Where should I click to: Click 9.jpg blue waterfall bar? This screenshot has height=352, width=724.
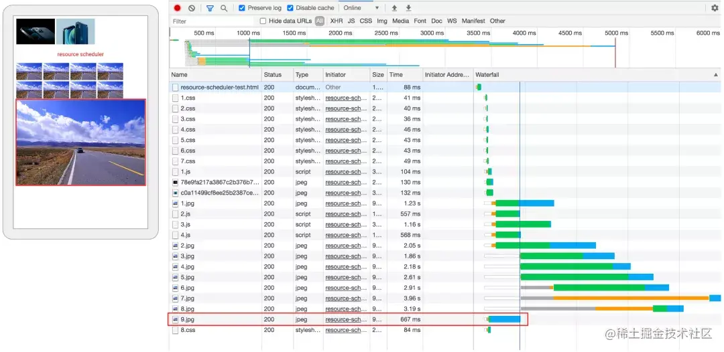pyautogui.click(x=505, y=319)
